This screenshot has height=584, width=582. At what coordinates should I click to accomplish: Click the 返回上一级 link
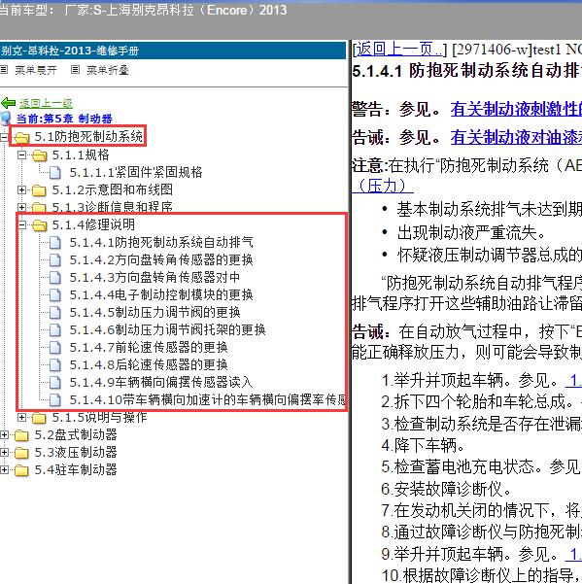pyautogui.click(x=46, y=103)
